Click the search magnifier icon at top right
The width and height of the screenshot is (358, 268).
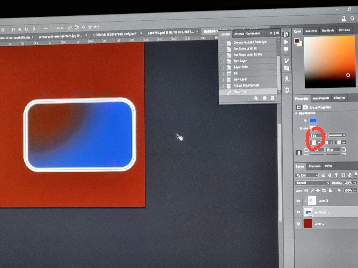point(352,18)
